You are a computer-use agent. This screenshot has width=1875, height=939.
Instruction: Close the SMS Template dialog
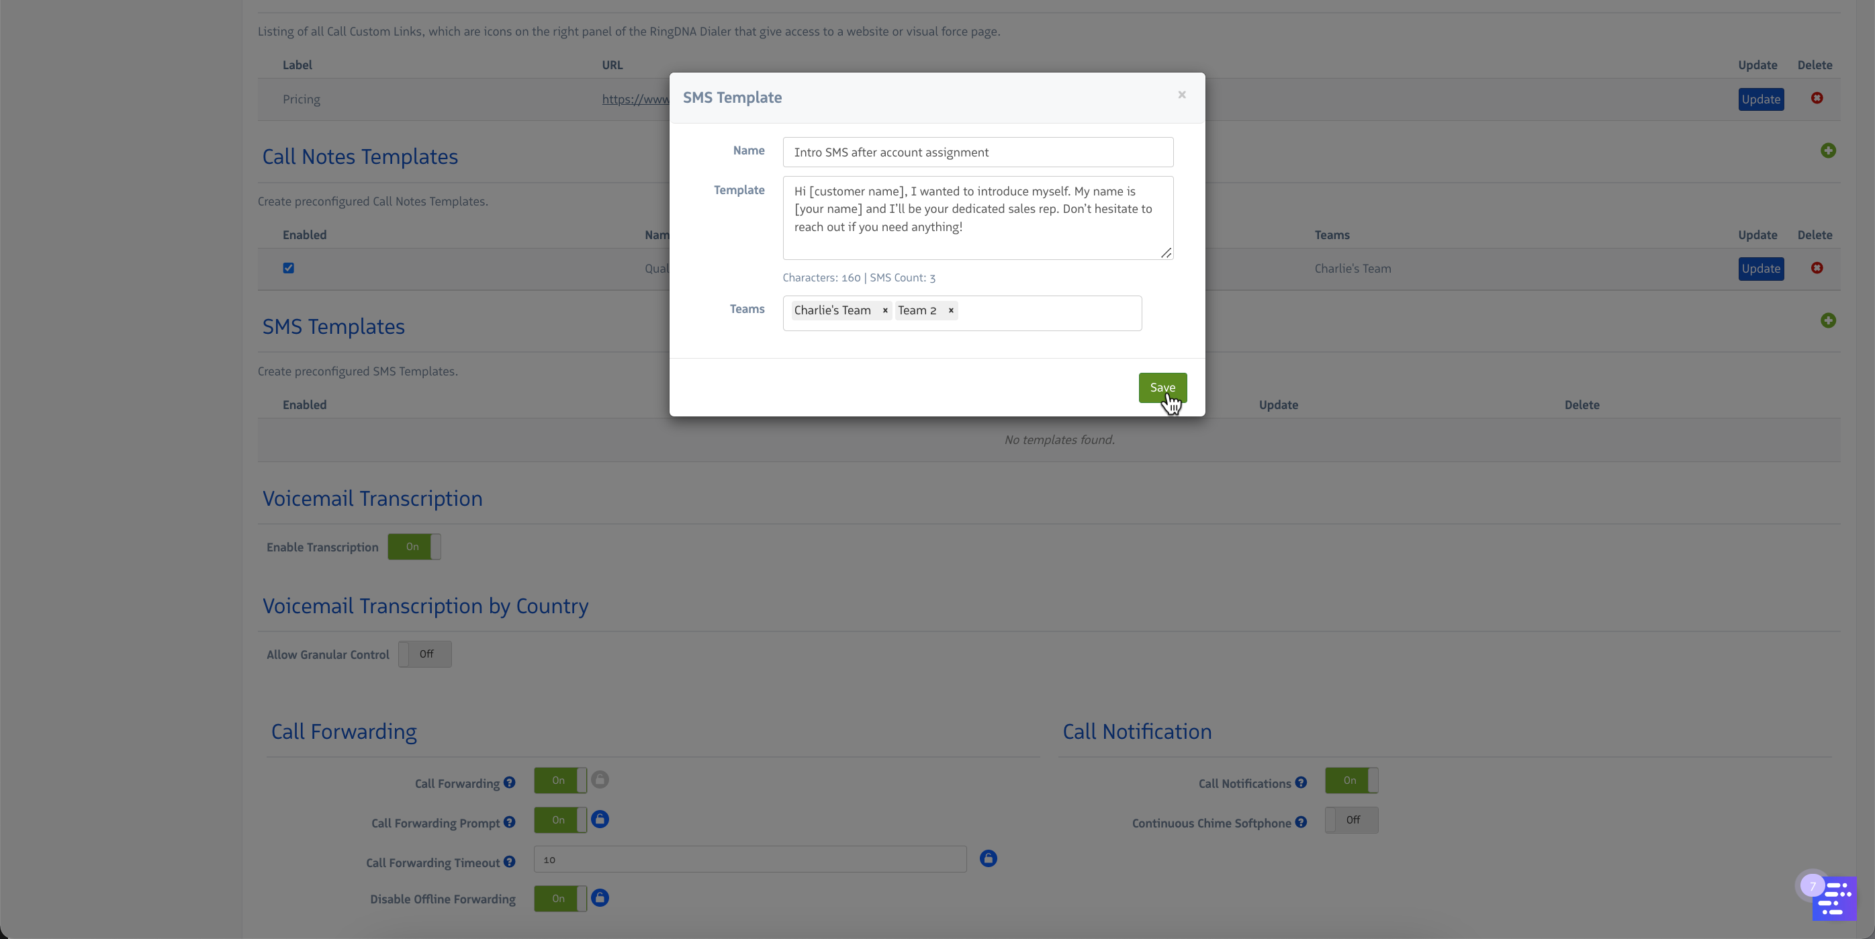click(x=1182, y=95)
